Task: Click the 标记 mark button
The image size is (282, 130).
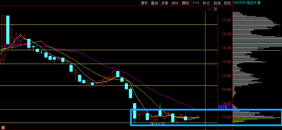Action: [x=206, y=3]
